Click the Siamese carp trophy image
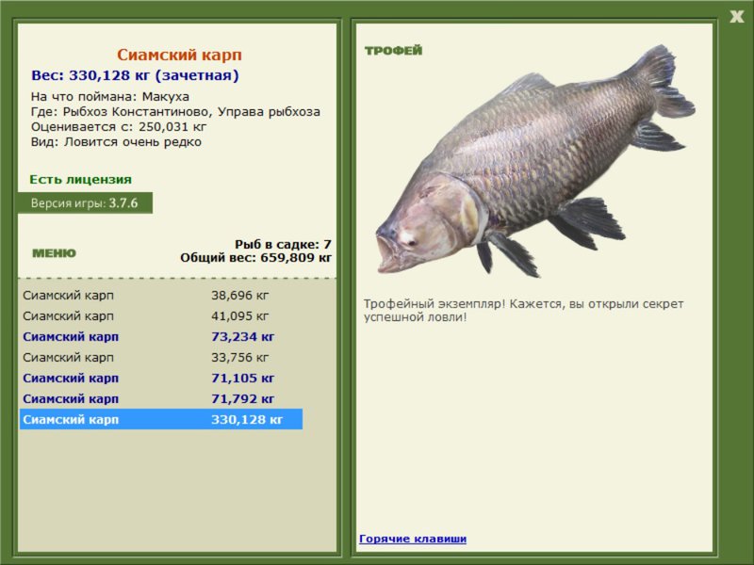This screenshot has width=754, height=565. click(534, 161)
